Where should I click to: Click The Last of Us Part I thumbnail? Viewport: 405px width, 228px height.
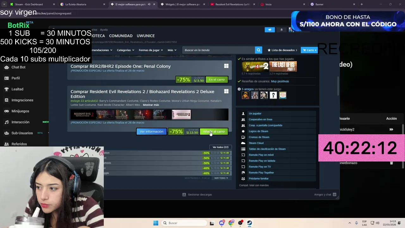point(283,66)
